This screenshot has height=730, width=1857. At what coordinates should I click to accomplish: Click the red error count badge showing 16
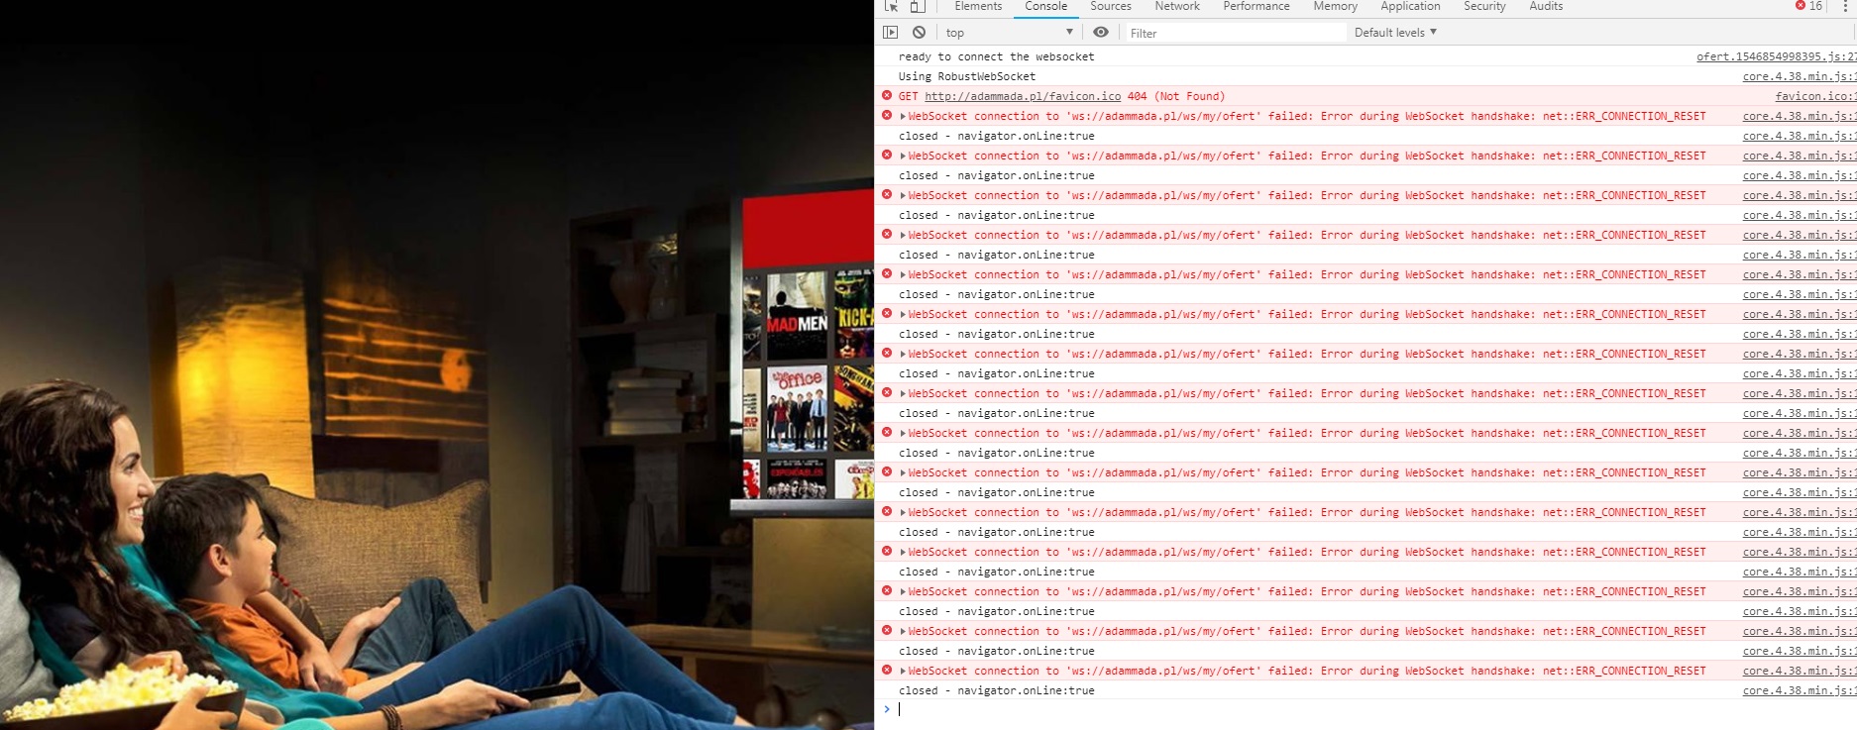[x=1808, y=6]
